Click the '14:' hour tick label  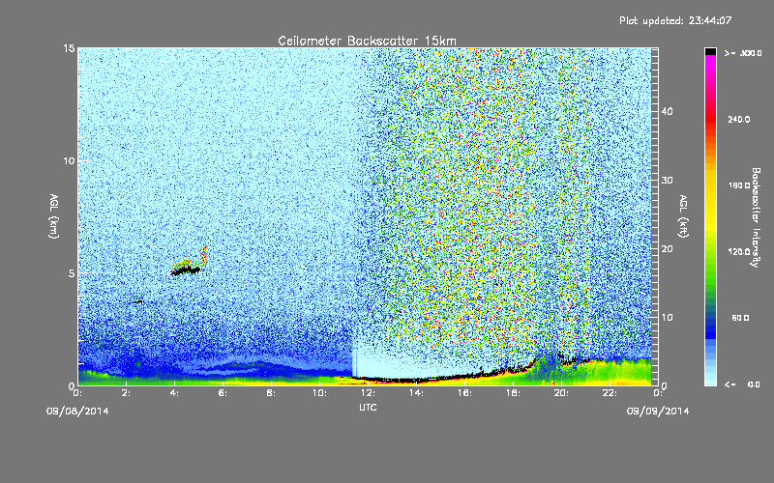(416, 393)
